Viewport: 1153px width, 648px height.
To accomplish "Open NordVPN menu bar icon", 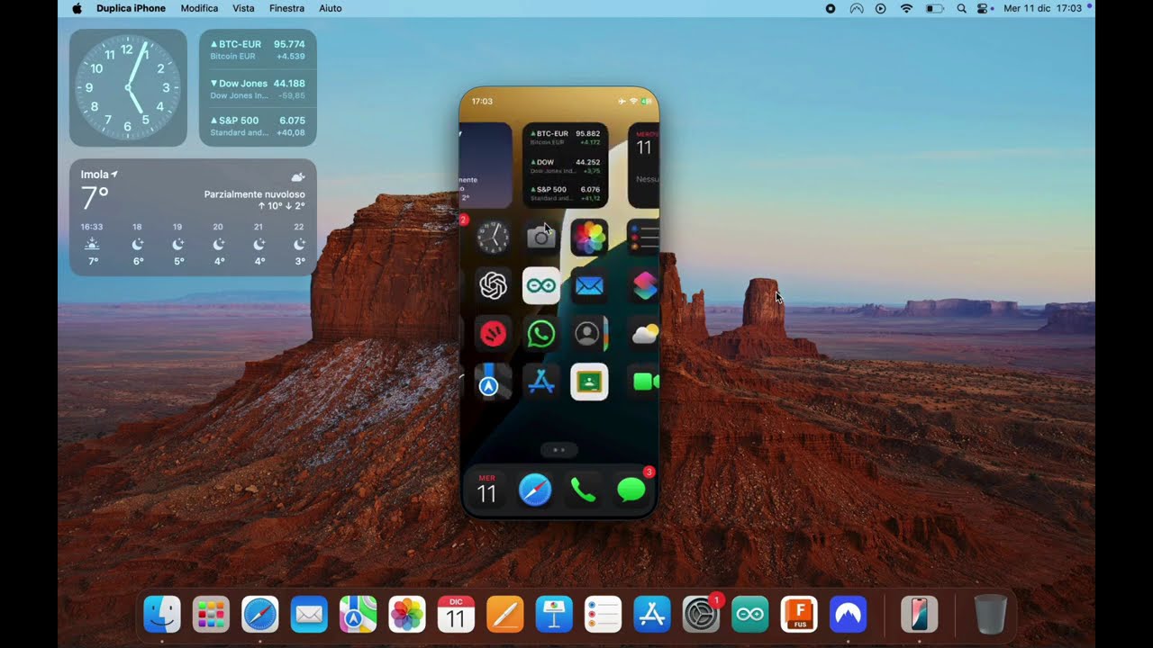I will pos(857,8).
